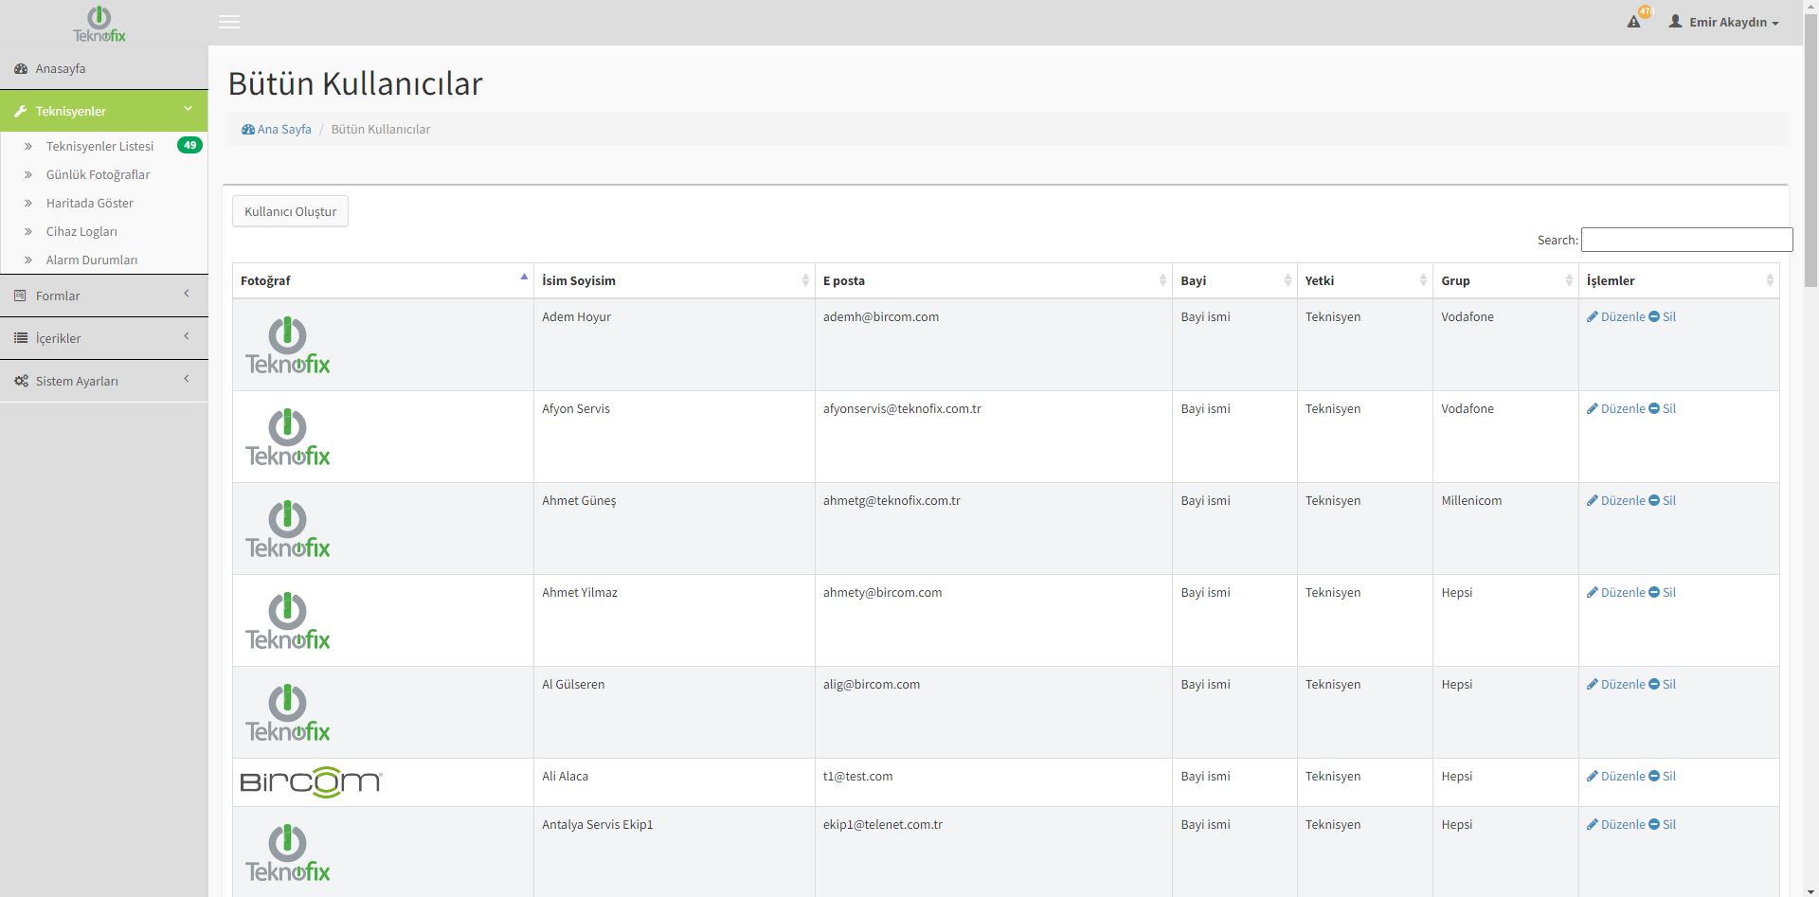Go to Haritada Göster menu item
Screen dimensions: 1819x897
[90, 203]
